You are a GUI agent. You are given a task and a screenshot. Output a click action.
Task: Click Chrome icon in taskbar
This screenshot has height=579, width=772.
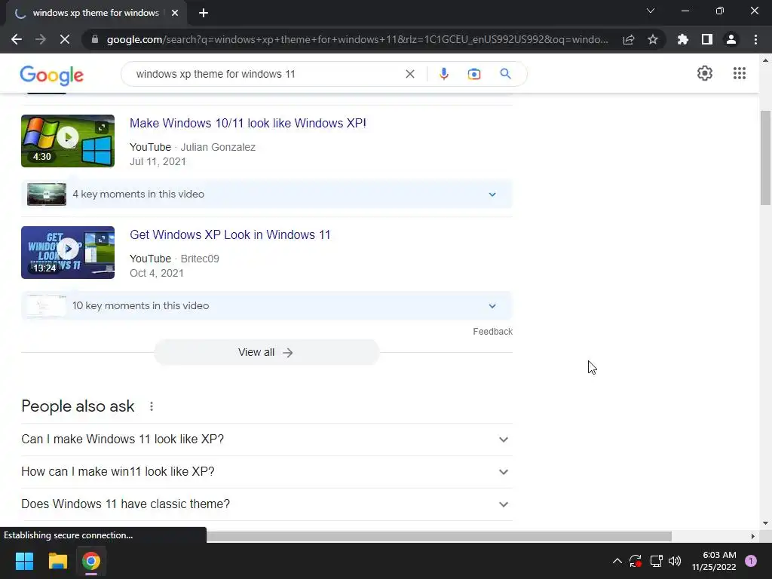tap(91, 561)
